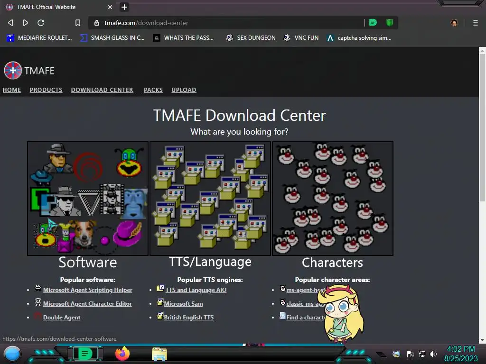Open the Double Agent link
The width and height of the screenshot is (486, 364).
(x=62, y=317)
